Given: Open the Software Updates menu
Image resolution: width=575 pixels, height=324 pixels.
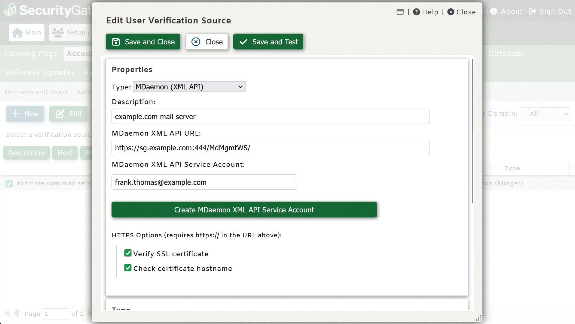Looking at the screenshot, I should 39,72.
